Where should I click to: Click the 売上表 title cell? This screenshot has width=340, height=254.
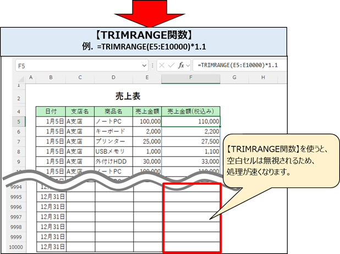(x=128, y=96)
